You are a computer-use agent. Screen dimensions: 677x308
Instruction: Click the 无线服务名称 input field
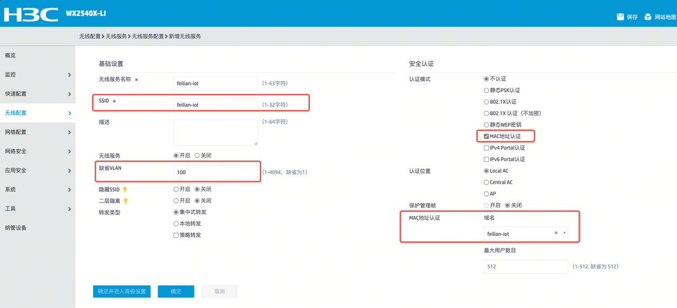pyautogui.click(x=216, y=84)
